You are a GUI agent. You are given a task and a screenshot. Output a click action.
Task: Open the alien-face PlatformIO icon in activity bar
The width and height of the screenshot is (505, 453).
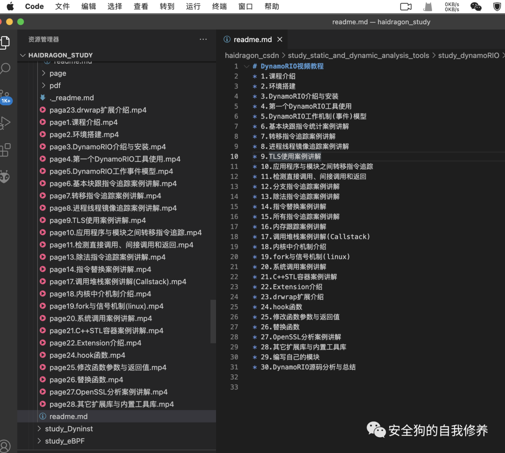click(x=5, y=177)
